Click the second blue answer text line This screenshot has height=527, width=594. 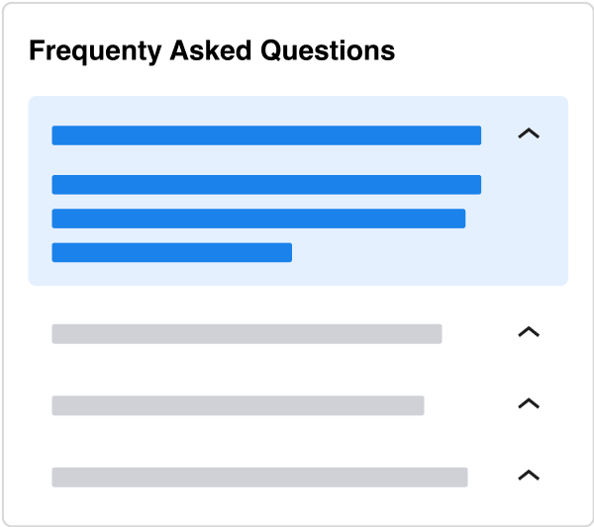click(258, 219)
